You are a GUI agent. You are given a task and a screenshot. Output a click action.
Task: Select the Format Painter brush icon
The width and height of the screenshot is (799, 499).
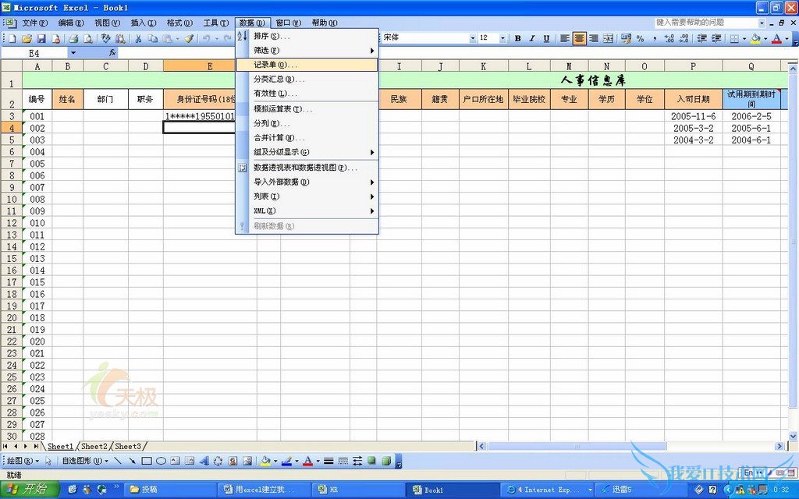click(188, 38)
